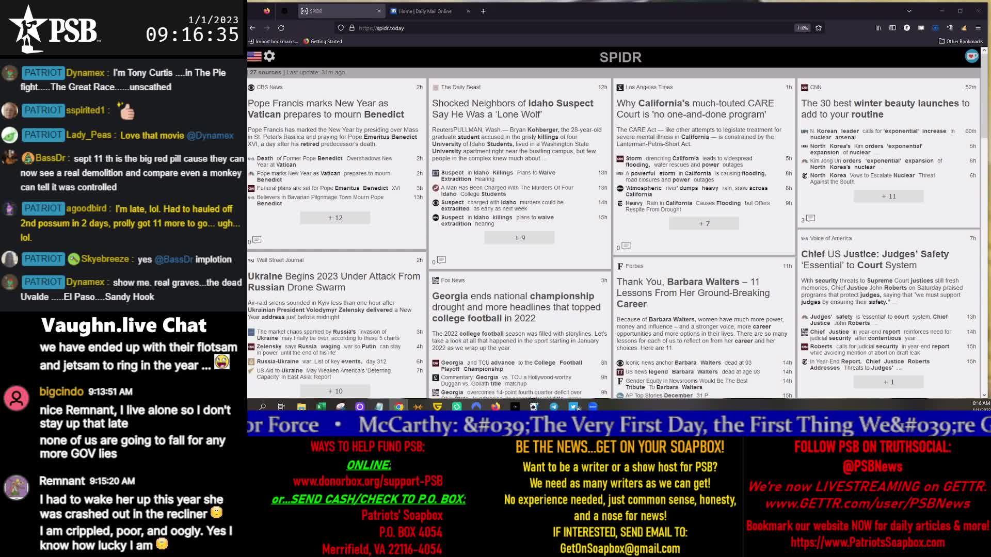Open Telegram from the taskbar
This screenshot has width=991, height=557.
(554, 406)
